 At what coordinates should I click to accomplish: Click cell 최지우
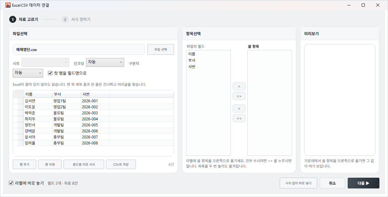38,119
